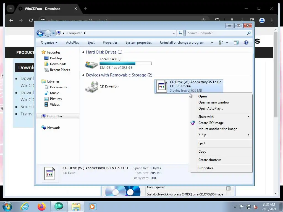Expand the 7-Zip submenu
This screenshot has height=212, width=283.
point(221,135)
